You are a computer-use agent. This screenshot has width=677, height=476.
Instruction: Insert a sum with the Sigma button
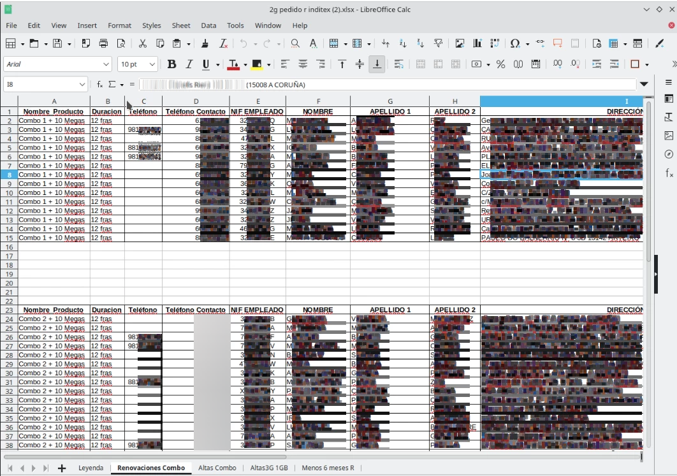tap(113, 83)
